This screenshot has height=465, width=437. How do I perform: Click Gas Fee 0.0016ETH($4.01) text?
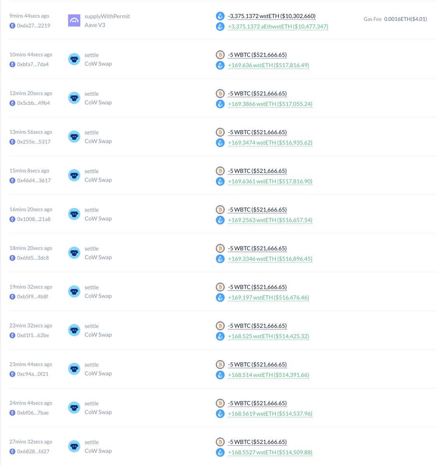pos(395,19)
